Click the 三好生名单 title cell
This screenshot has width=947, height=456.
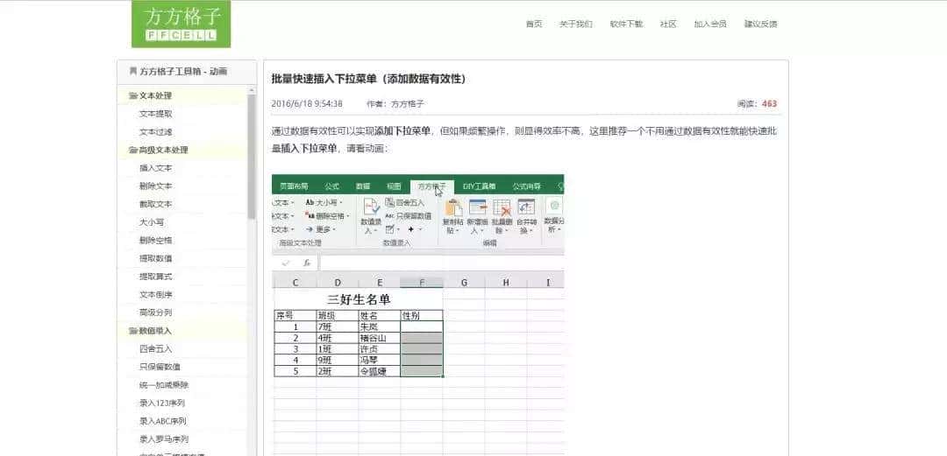(358, 299)
